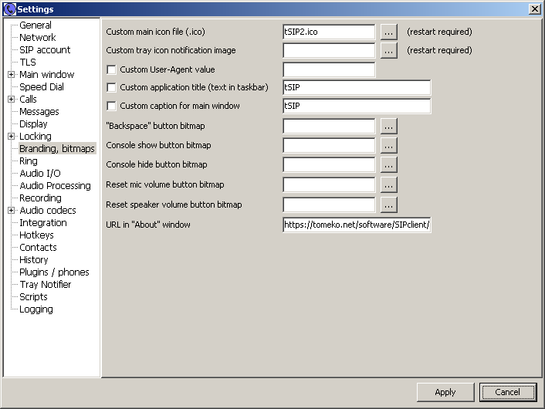Select Tray Notifier settings
Image resolution: width=545 pixels, height=409 pixels.
coord(46,284)
